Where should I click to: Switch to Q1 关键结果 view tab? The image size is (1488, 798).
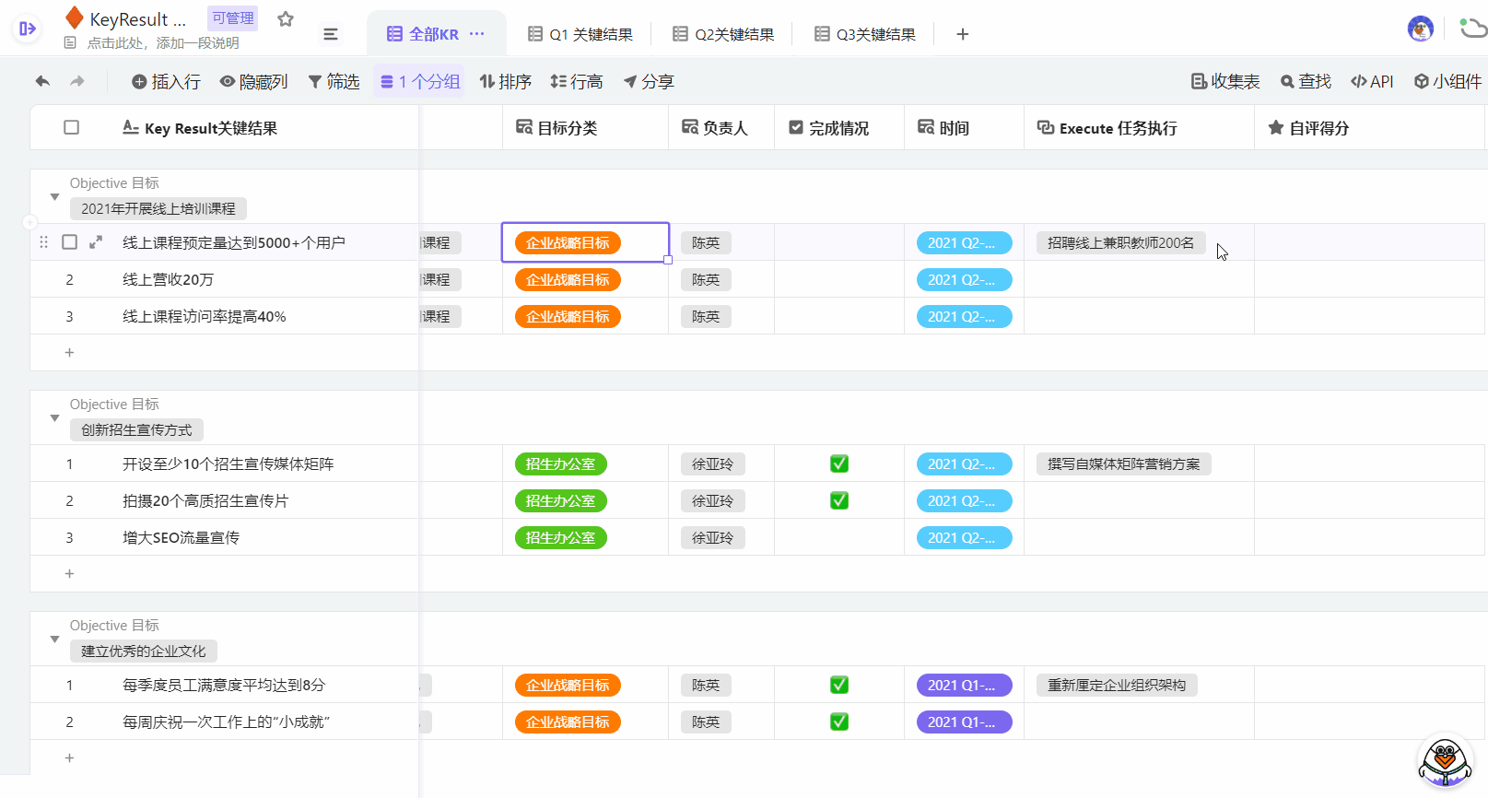580,34
